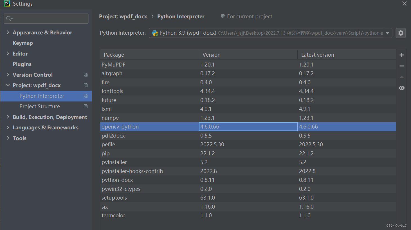The height and width of the screenshot is (230, 411).
Task: Click the copy-settings icon beside Version Control
Action: [86, 75]
